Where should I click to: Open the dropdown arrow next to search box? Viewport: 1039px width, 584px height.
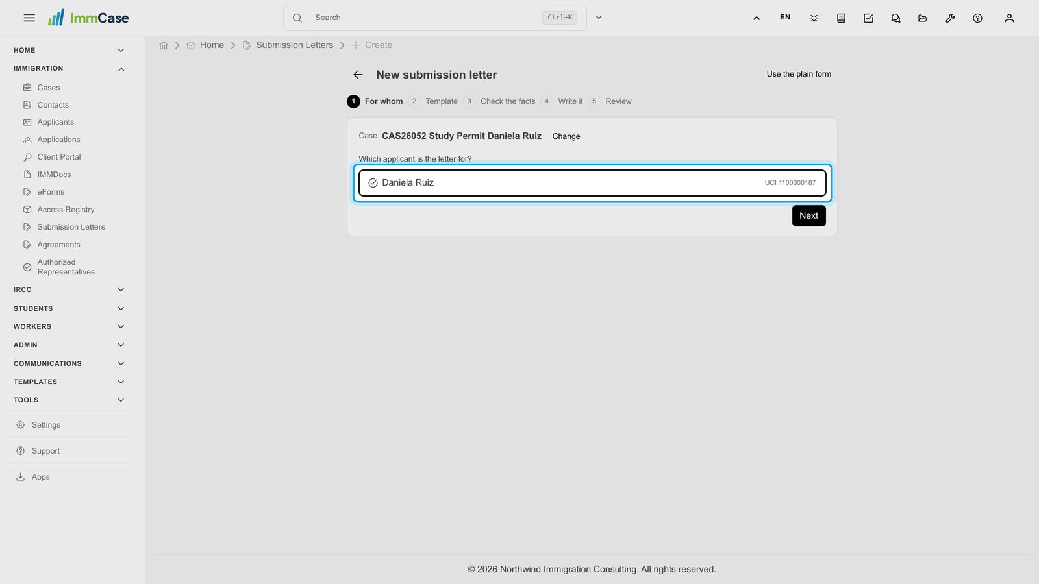click(x=599, y=18)
